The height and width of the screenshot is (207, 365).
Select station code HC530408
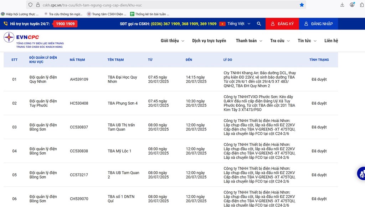pos(79,103)
